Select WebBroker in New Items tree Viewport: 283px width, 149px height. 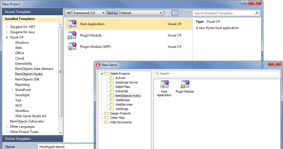(x=122, y=100)
